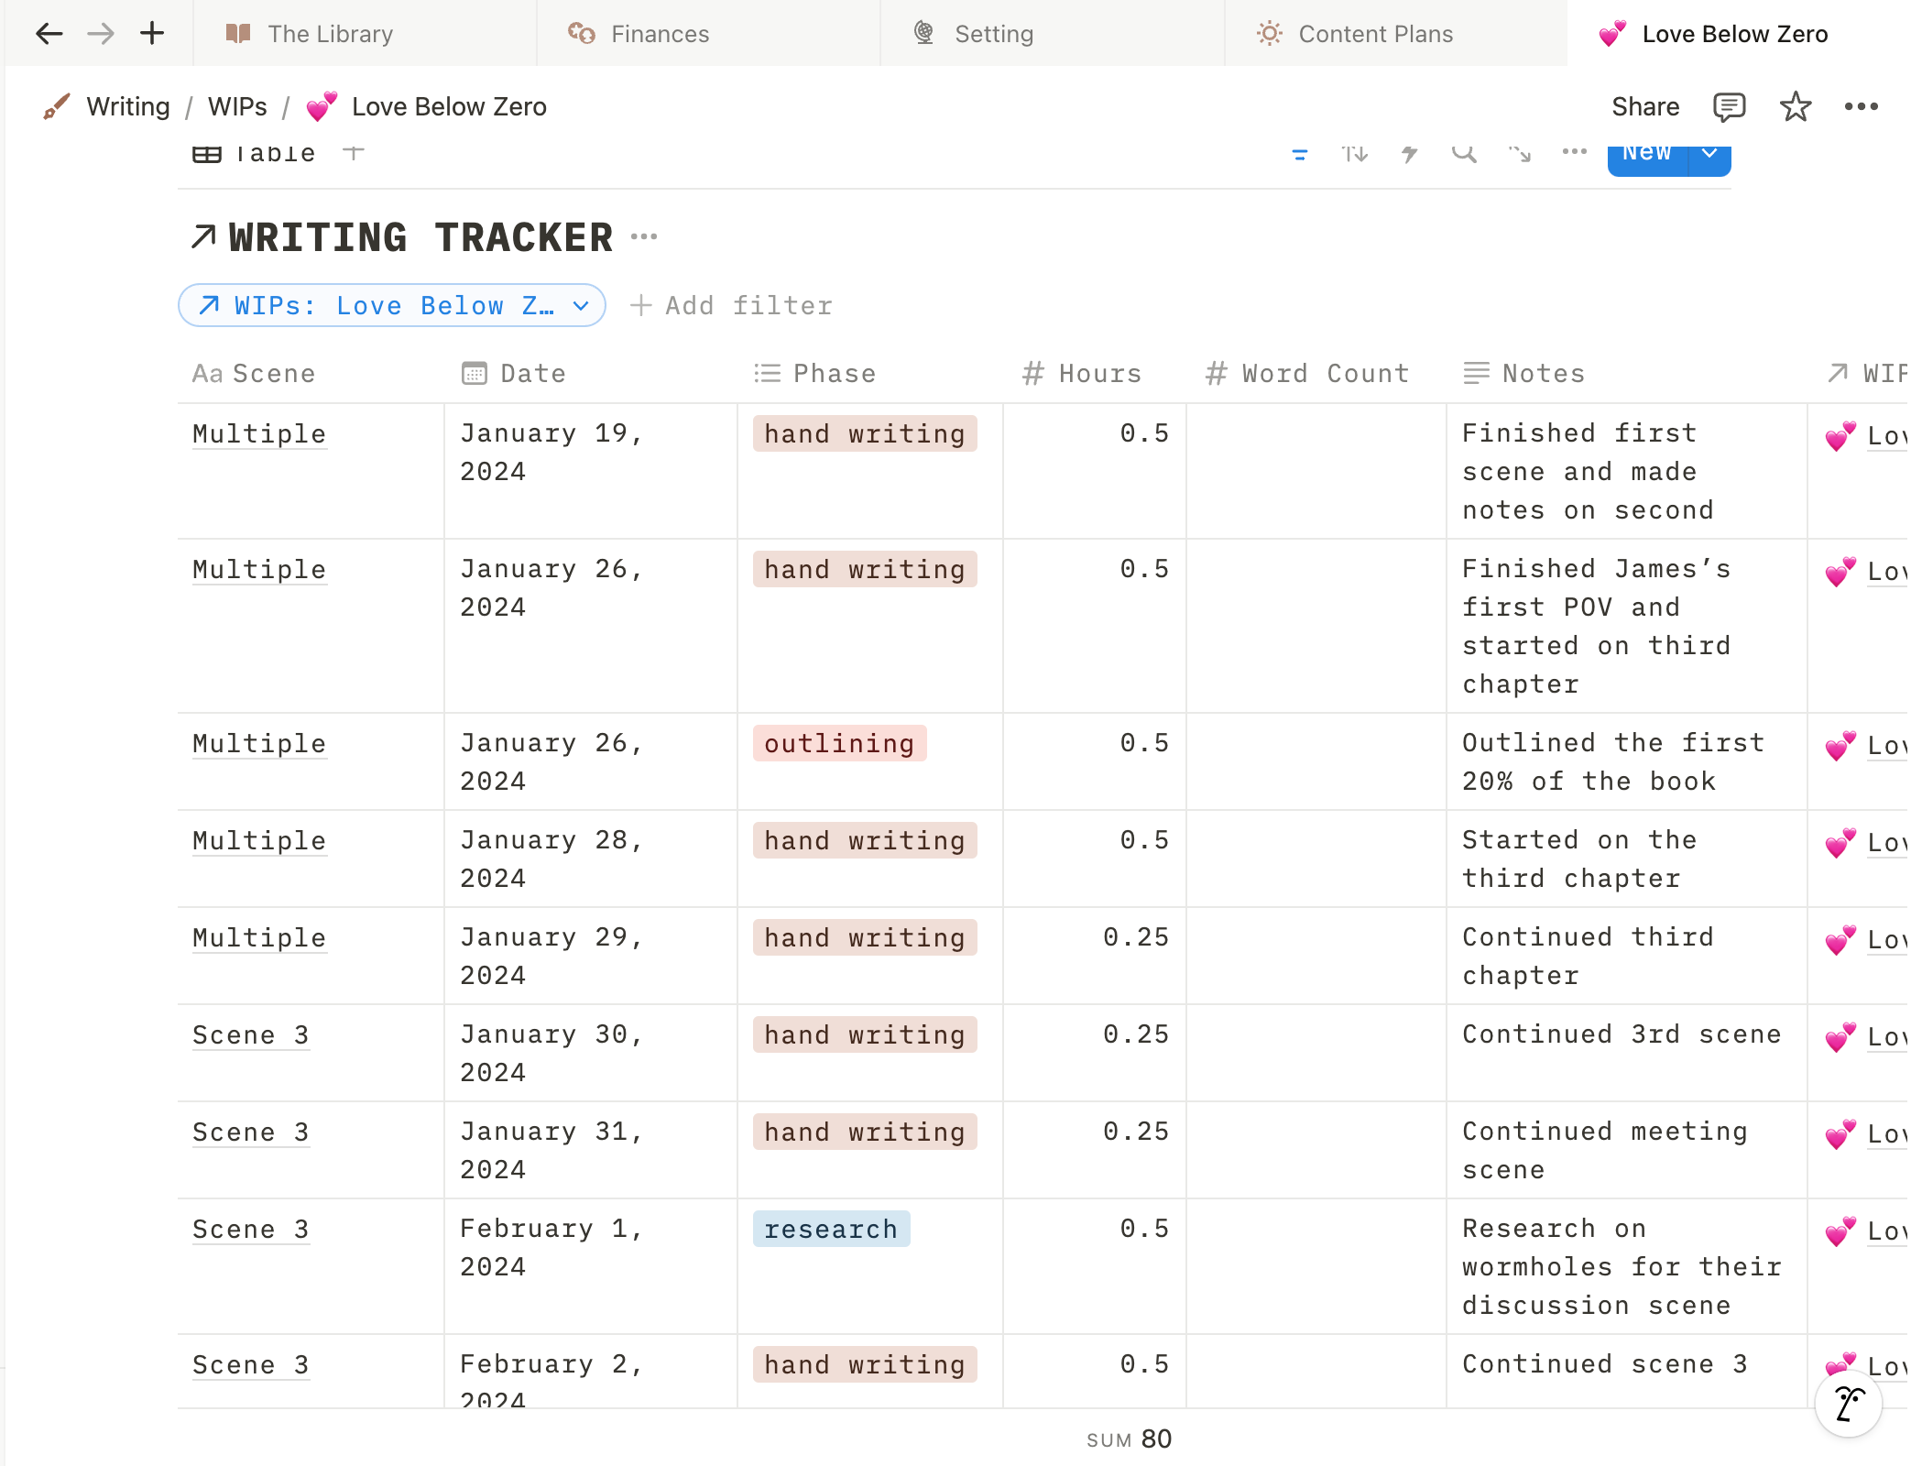Click the database filter icon
The height and width of the screenshot is (1466, 1911).
click(x=1299, y=154)
